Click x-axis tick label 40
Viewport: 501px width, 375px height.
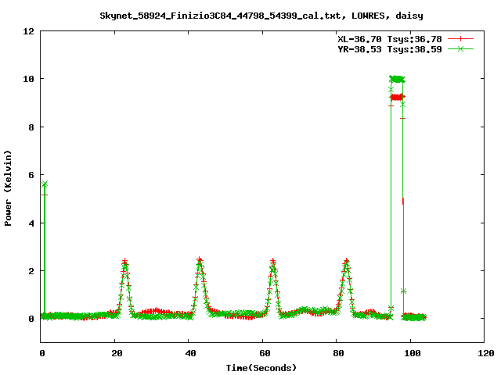(191, 353)
